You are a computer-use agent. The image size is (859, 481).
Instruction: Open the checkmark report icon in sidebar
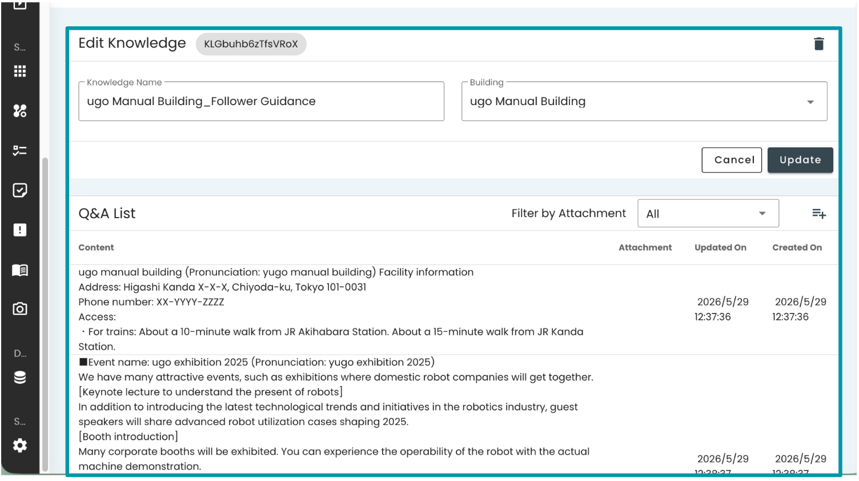(20, 190)
